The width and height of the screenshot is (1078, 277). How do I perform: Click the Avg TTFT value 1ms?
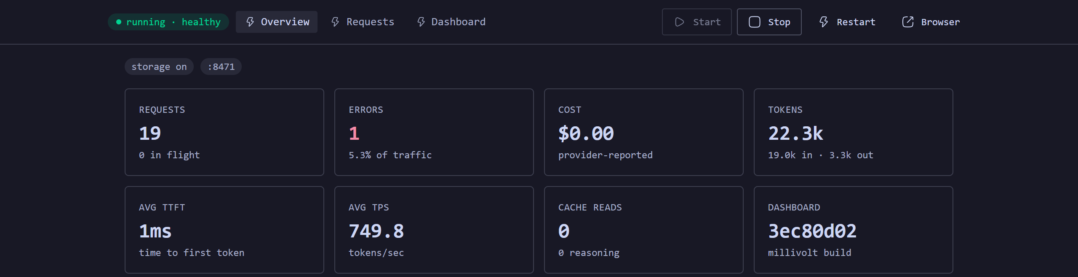(155, 231)
